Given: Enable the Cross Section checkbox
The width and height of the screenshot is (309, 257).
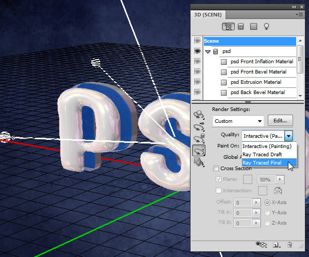Looking at the screenshot, I should (216, 168).
